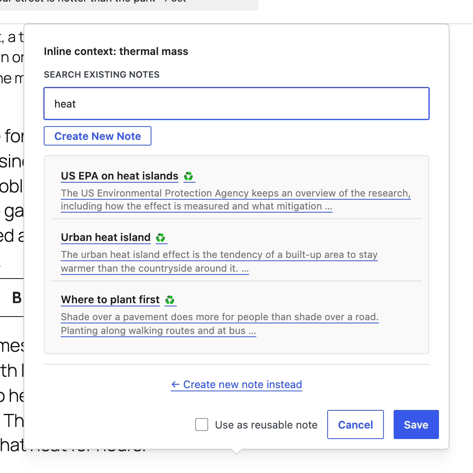Click the Create New Note button
The height and width of the screenshot is (473, 473).
tap(97, 136)
